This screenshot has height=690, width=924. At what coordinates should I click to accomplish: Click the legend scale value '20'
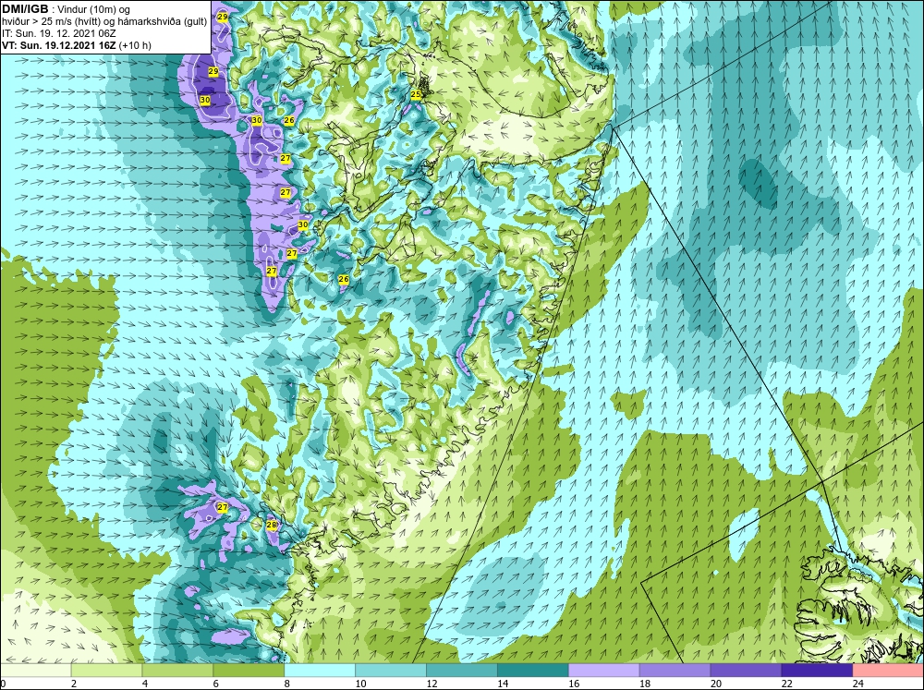tap(716, 684)
